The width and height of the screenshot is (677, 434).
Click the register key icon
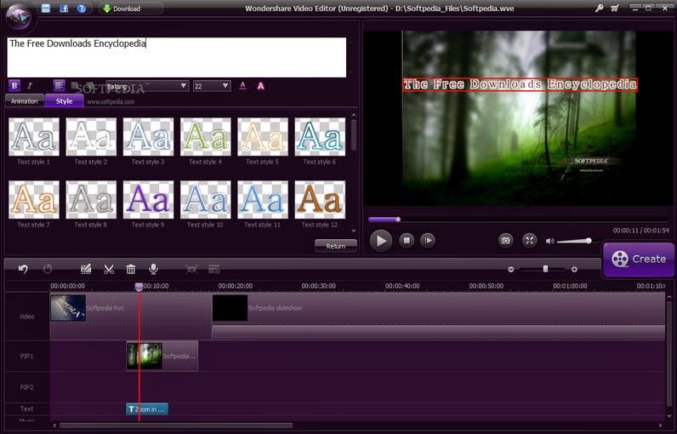tap(600, 8)
